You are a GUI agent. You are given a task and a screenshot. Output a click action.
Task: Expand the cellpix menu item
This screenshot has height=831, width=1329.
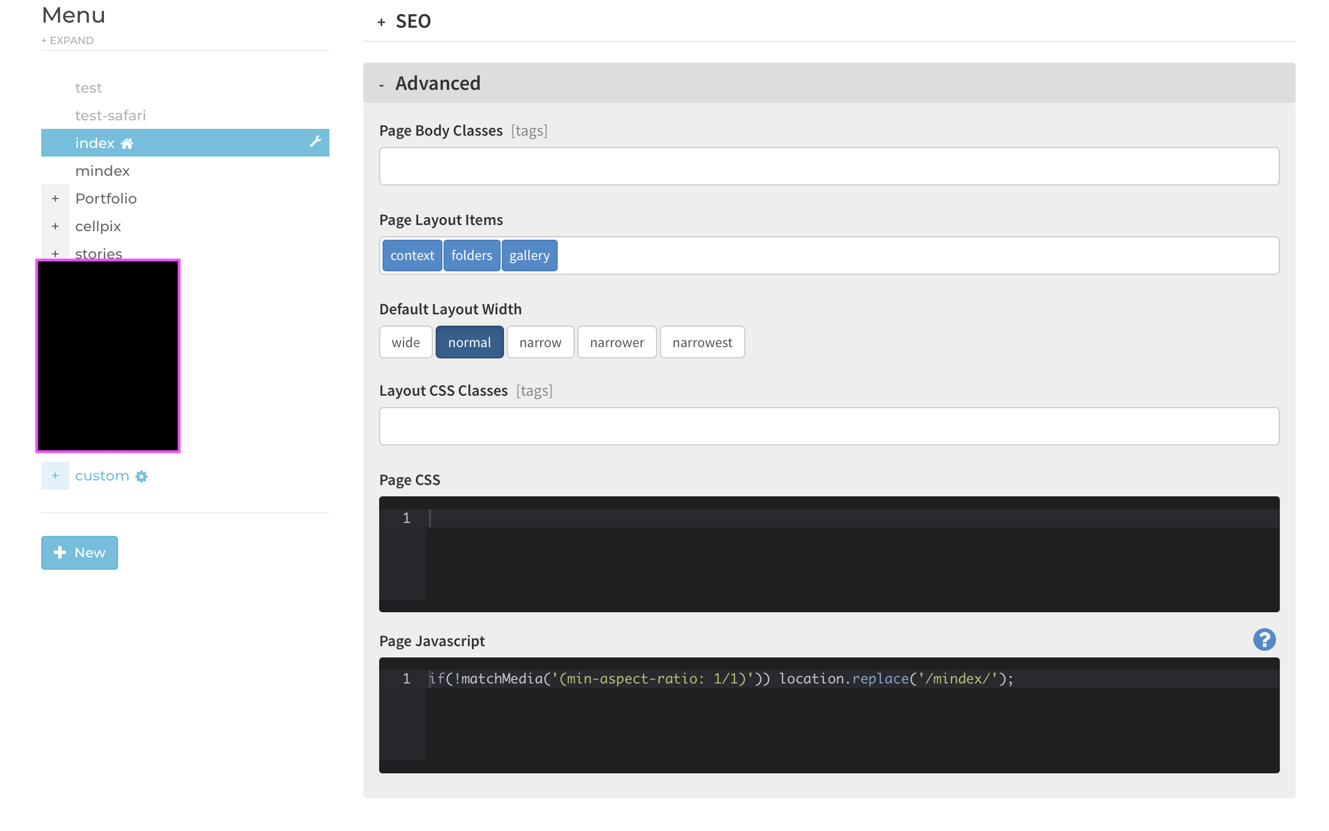55,226
